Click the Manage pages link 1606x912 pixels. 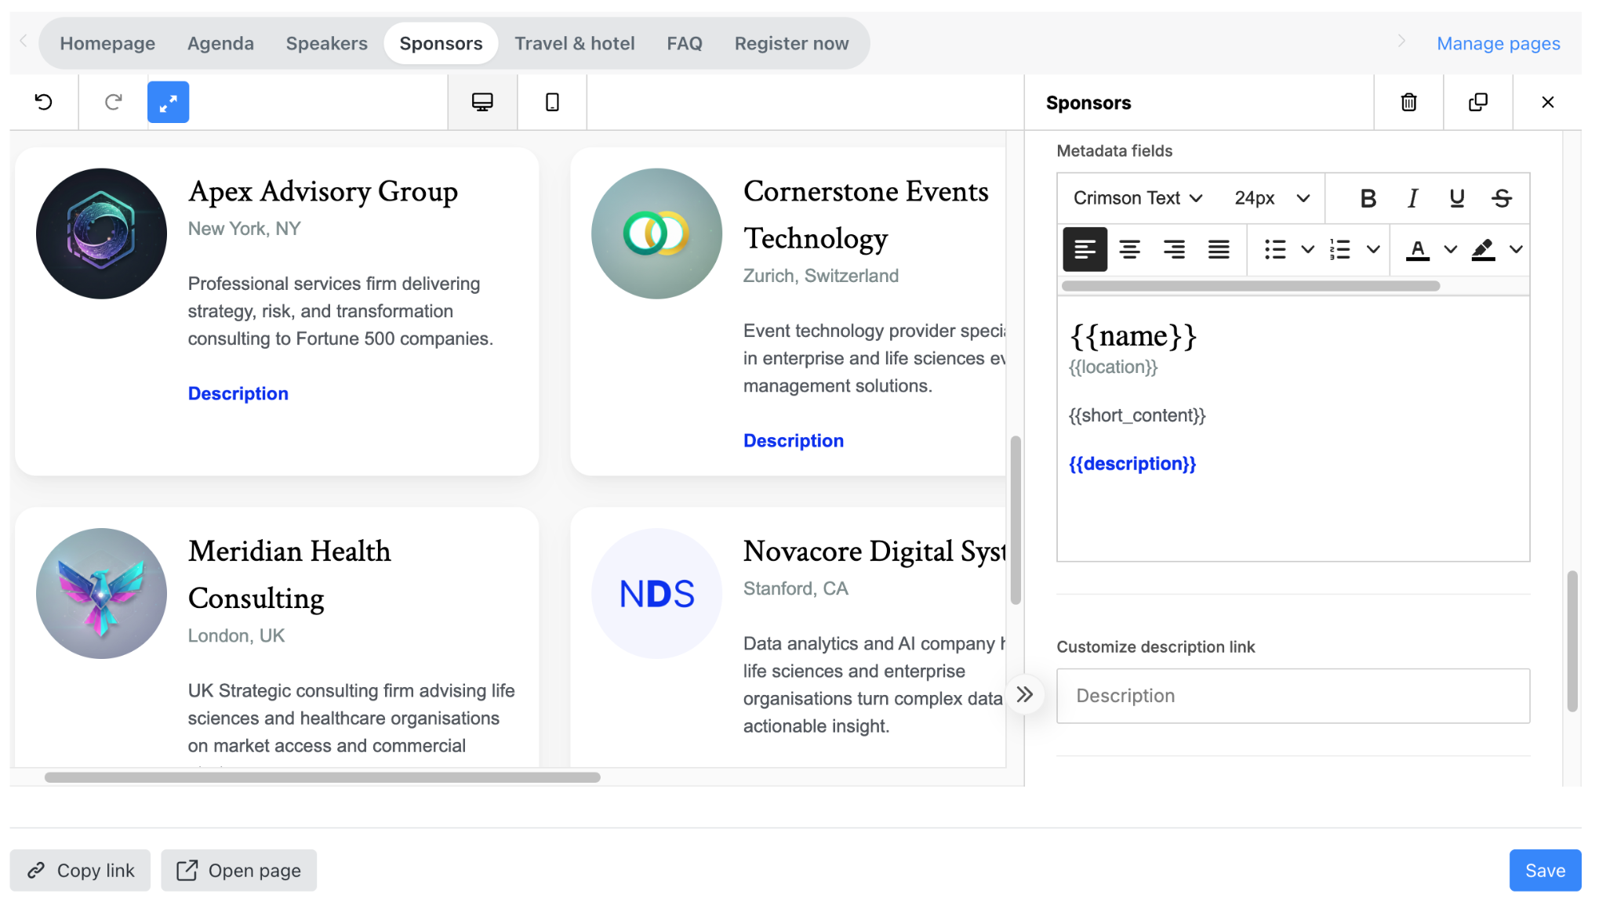[x=1499, y=43]
